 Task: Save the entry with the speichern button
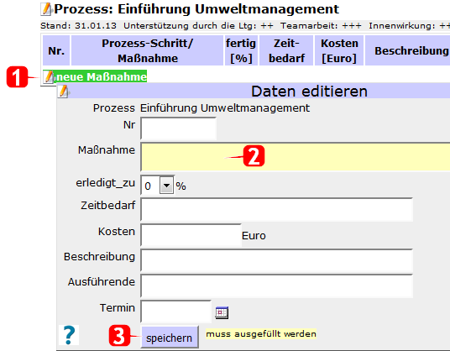point(170,338)
